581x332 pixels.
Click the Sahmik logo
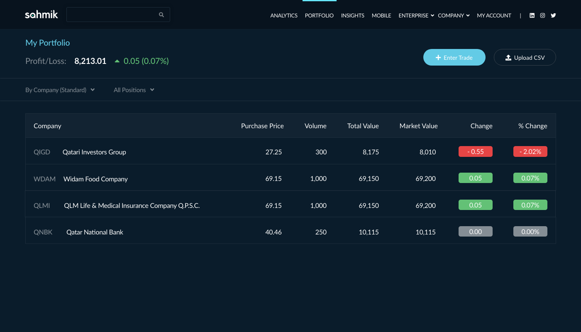click(x=41, y=15)
